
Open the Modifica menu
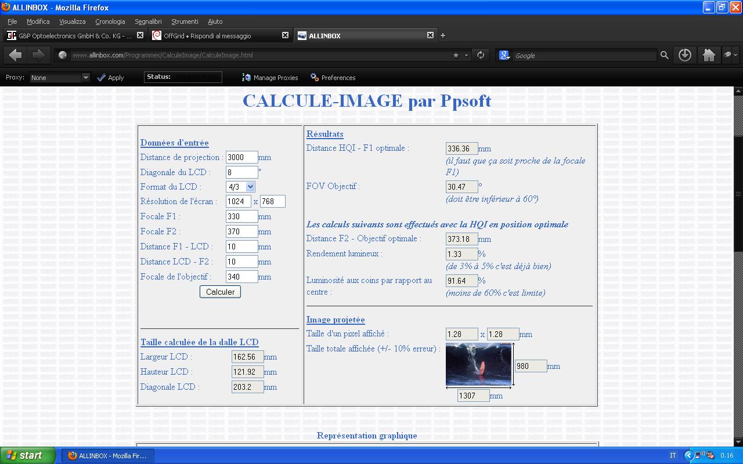click(38, 21)
